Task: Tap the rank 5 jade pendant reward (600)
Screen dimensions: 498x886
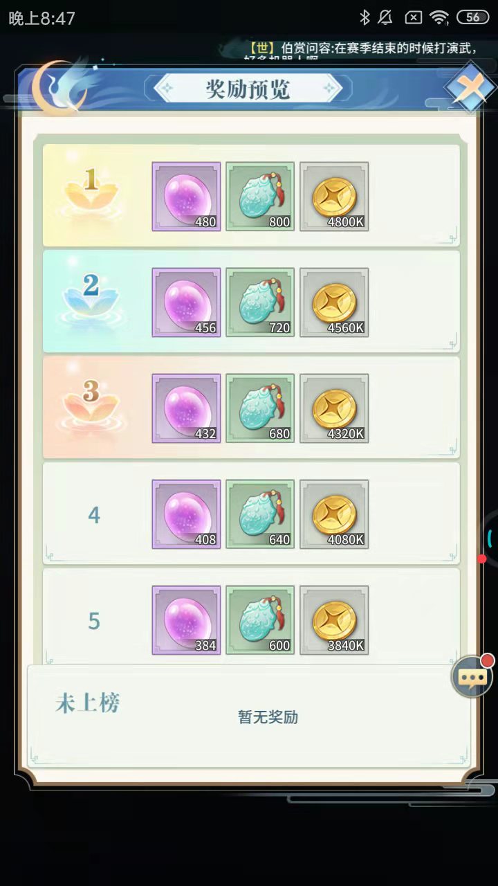Action: 260,620
